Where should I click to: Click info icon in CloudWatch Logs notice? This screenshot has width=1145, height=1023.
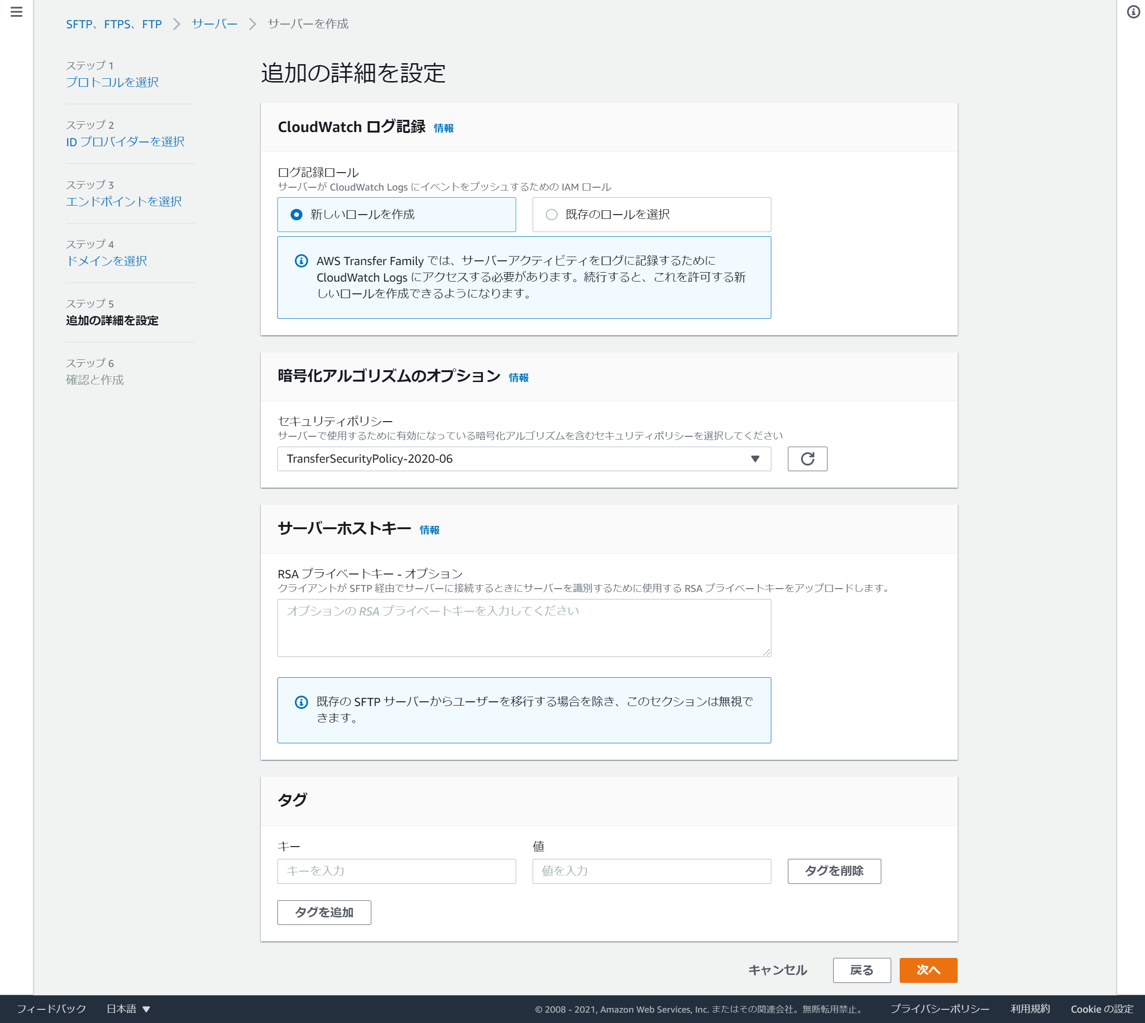[x=301, y=261]
